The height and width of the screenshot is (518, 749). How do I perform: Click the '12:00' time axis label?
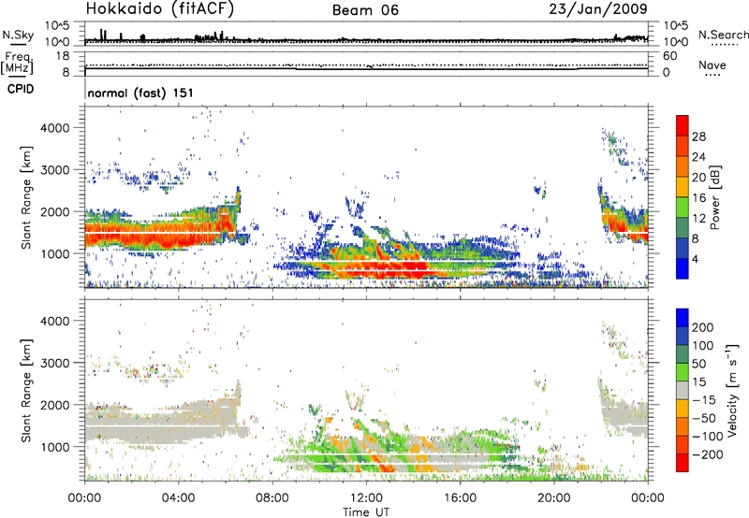366,498
